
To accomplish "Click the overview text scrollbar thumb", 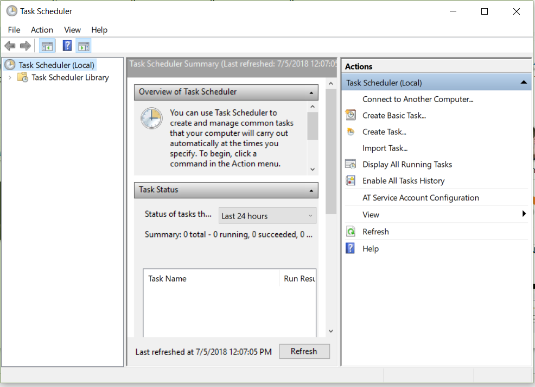I will click(x=313, y=126).
